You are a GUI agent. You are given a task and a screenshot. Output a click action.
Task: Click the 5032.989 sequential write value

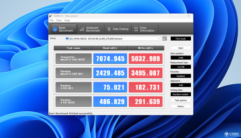[x=146, y=58]
